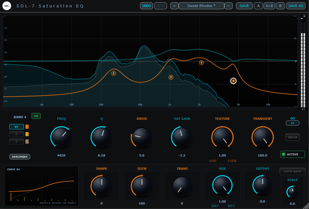The width and height of the screenshot is (309, 209).
Task: Click the DRY mix label
Action: pos(215,206)
